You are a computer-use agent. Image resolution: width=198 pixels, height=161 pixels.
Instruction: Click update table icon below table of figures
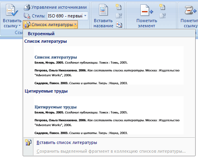point(118,16)
